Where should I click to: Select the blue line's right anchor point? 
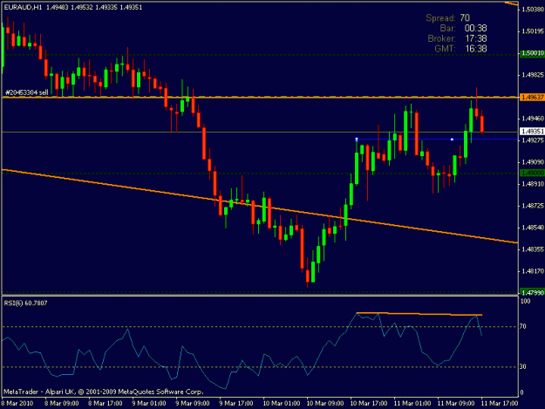coord(452,140)
